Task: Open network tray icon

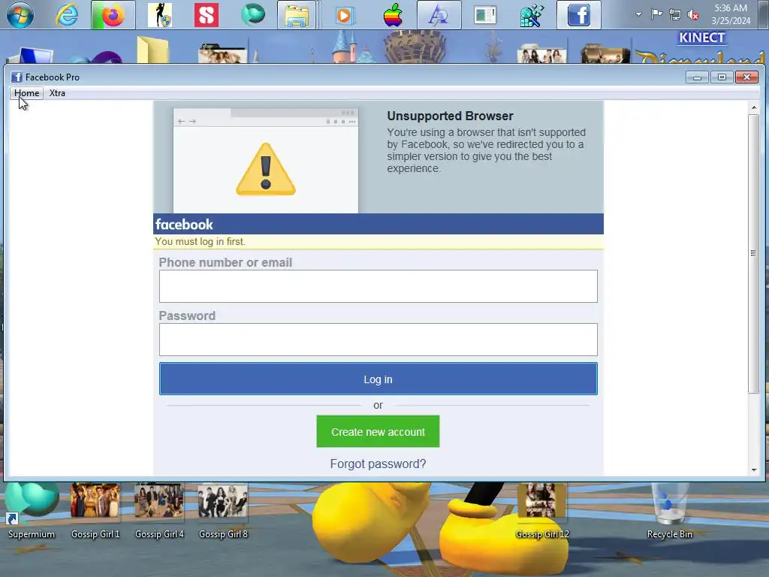Action: coord(675,15)
